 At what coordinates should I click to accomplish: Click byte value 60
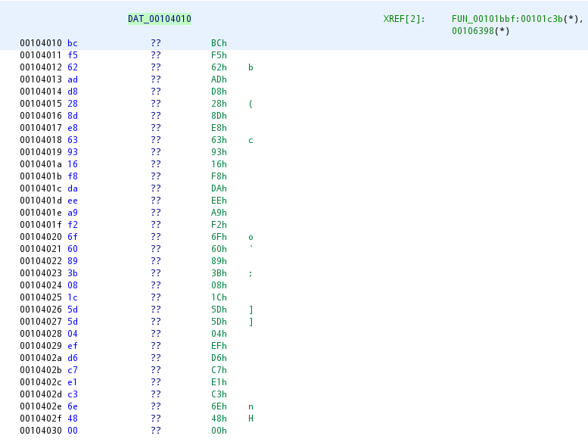click(x=73, y=249)
